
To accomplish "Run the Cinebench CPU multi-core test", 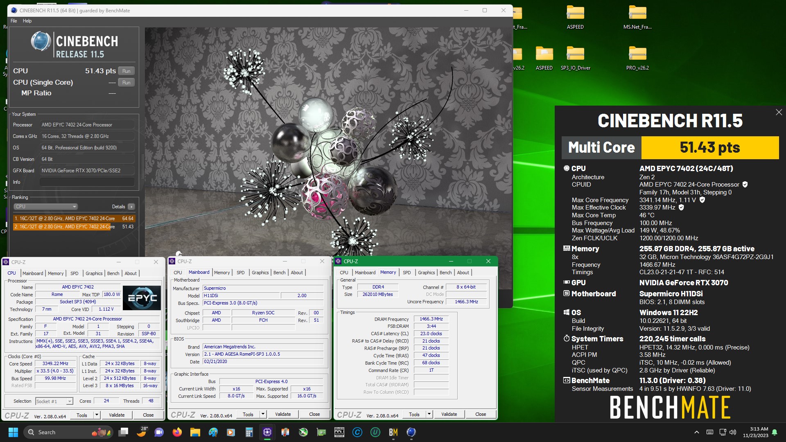I will (x=126, y=71).
